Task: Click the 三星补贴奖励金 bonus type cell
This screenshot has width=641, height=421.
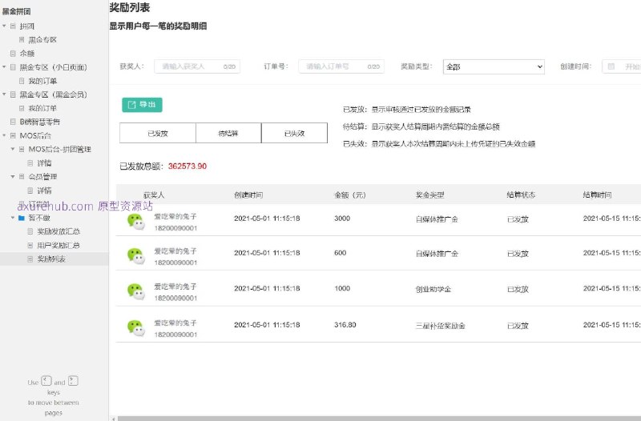Action: pyautogui.click(x=440, y=326)
